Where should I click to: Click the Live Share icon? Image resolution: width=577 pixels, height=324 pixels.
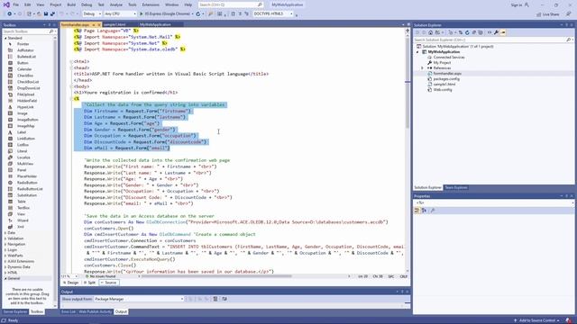coord(539,14)
